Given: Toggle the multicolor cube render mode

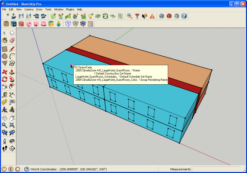Looking at the screenshot, I should pyautogui.click(x=51, y=24).
